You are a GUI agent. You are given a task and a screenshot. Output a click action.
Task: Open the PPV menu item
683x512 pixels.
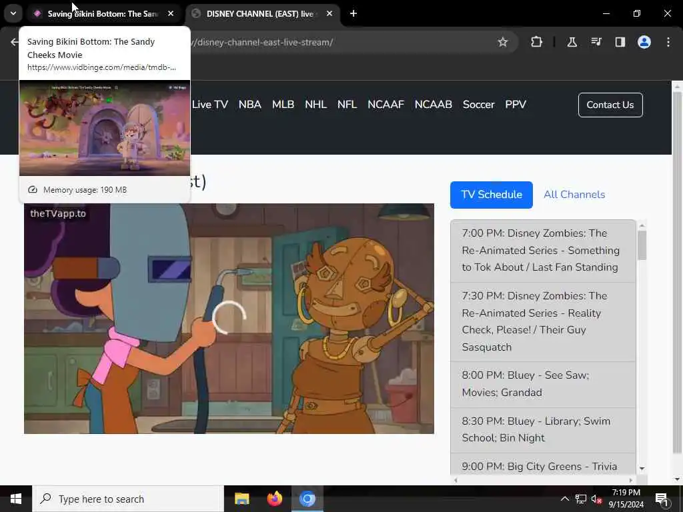pos(516,105)
